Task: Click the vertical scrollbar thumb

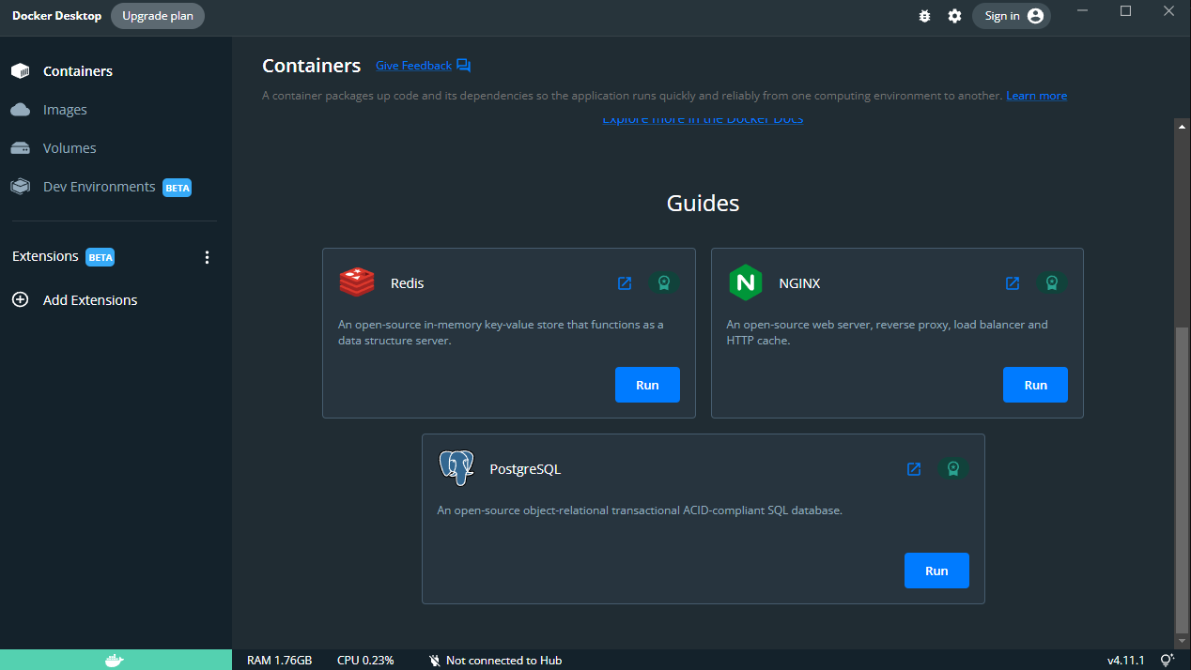Action: (1182, 479)
